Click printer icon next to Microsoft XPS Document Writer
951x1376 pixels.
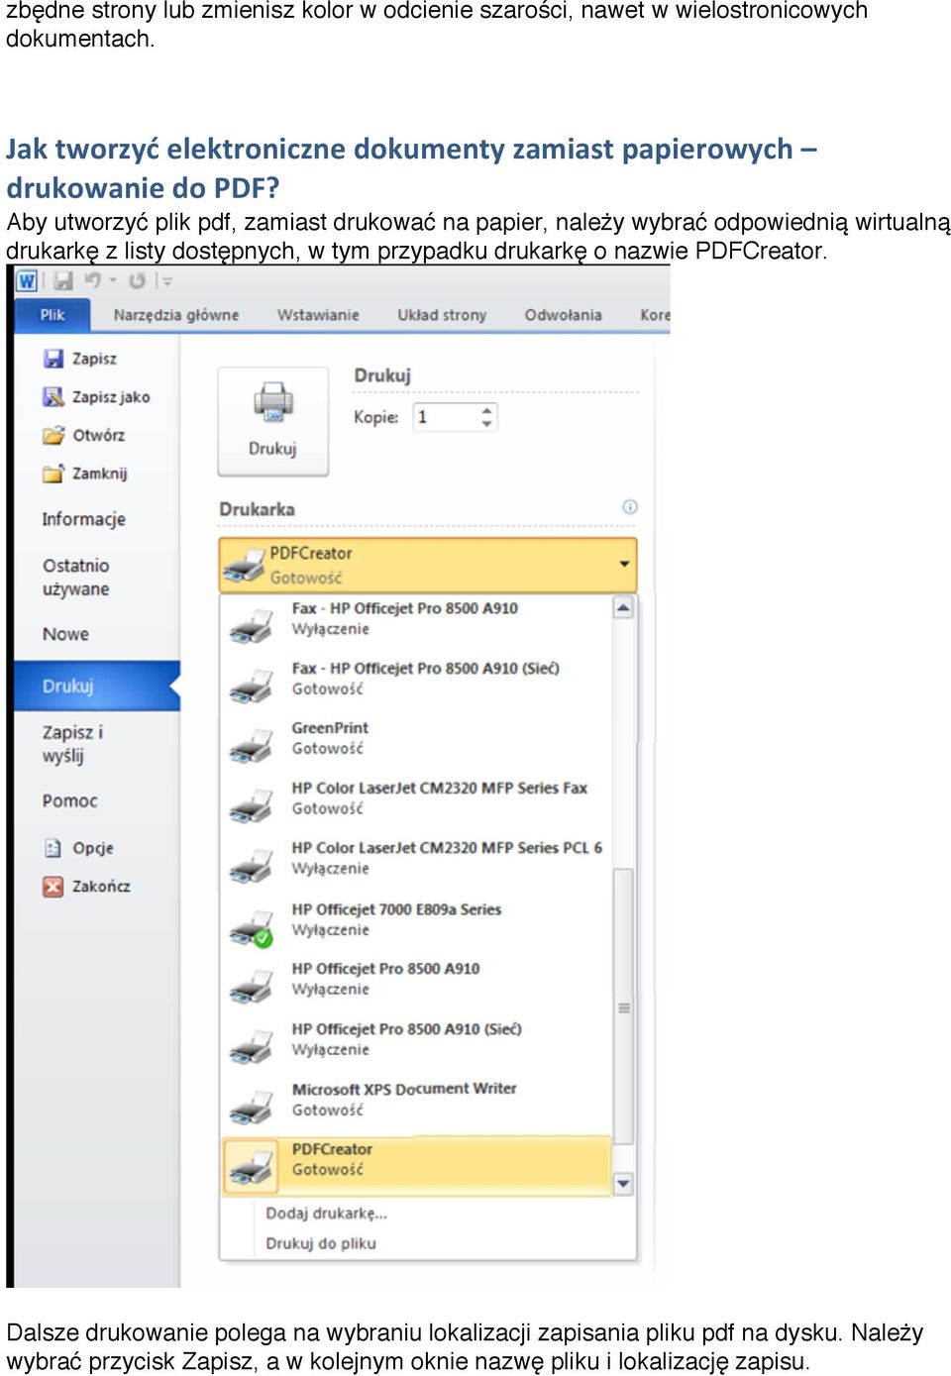(x=251, y=1106)
